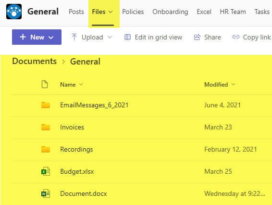The height and width of the screenshot is (205, 272).
Task: Click the Copy link chain icon
Action: click(x=236, y=37)
